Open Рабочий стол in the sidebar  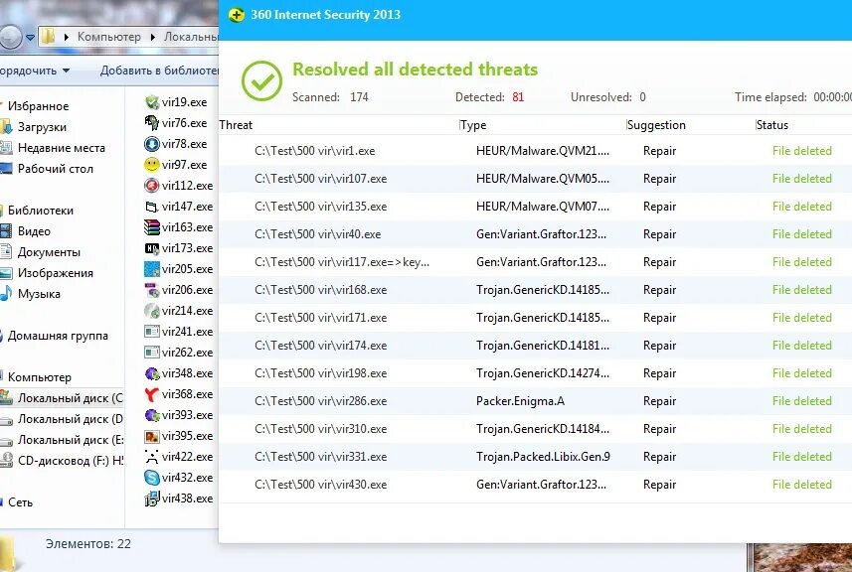point(55,169)
